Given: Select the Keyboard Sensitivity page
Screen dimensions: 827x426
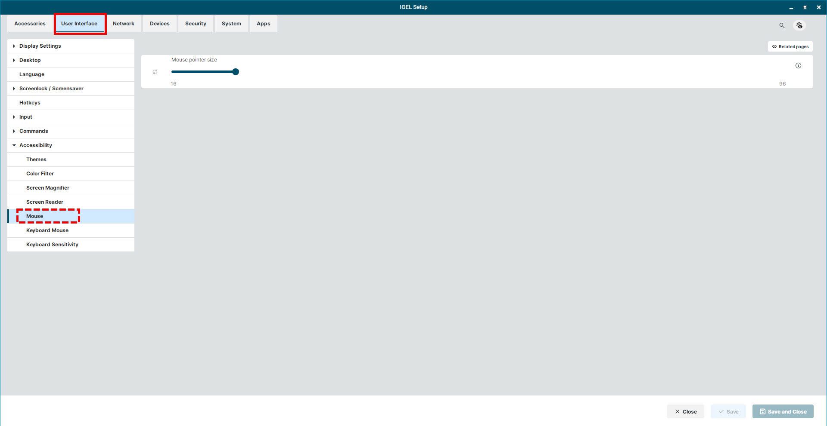Looking at the screenshot, I should [52, 245].
